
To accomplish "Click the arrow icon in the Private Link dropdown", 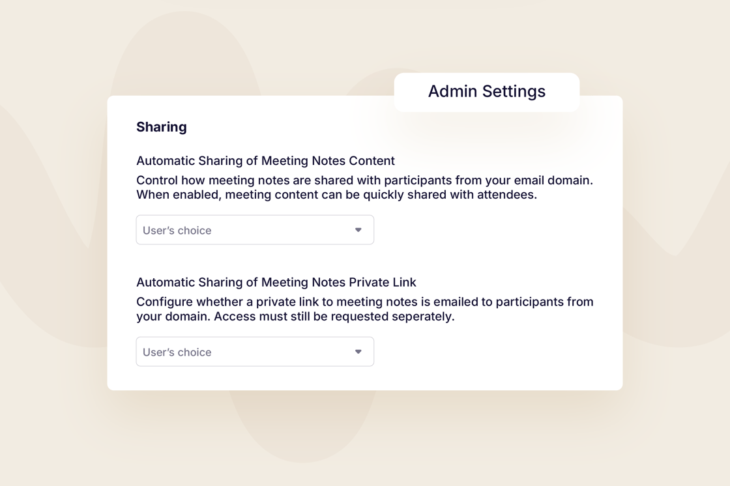I will pos(358,352).
